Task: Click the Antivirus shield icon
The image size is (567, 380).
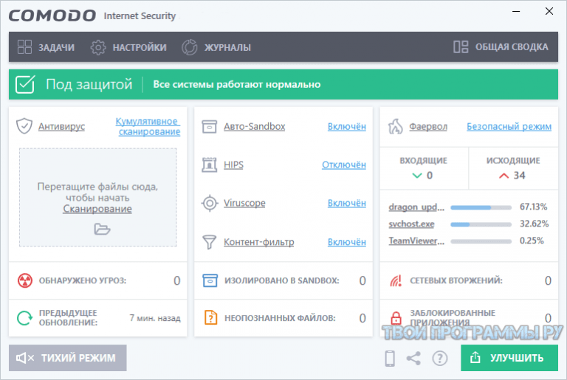Action: (x=24, y=126)
